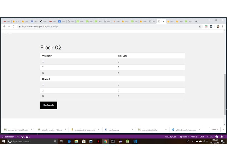This screenshot has width=227, height=161.
Task: Open VS Code errors and warnings count
Action: (25, 137)
